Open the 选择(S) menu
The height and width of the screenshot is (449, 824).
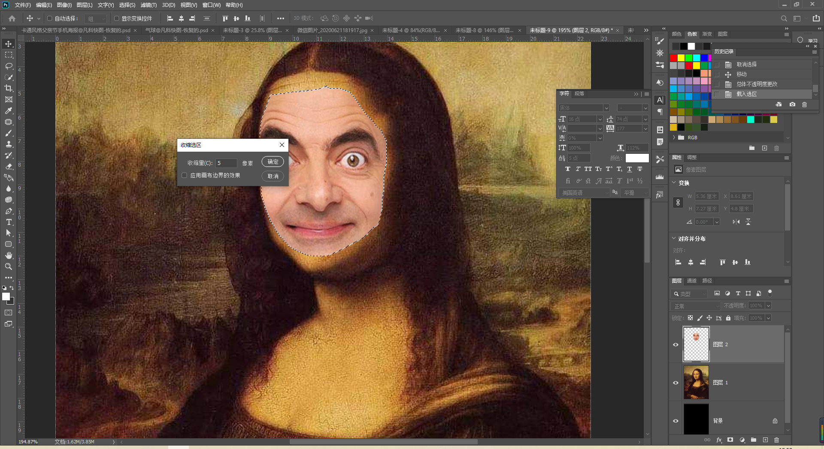point(127,5)
